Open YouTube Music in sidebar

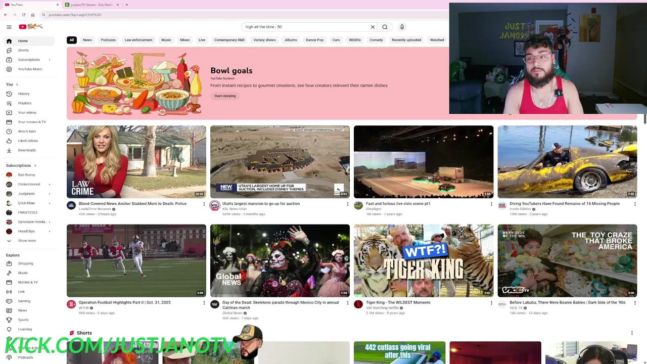coord(31,69)
